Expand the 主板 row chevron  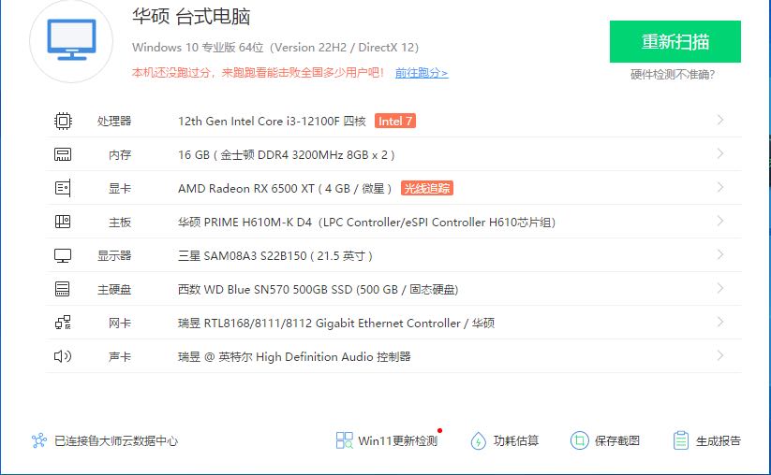720,222
